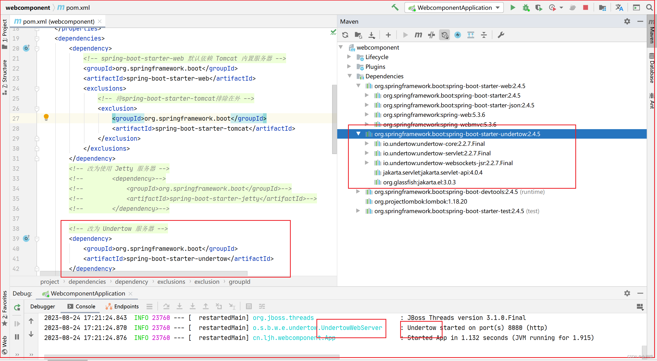Start debugging with the bug icon
Viewport: 657px width, 361px height.
pos(526,7)
